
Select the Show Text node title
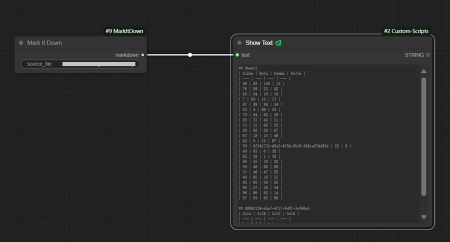259,43
